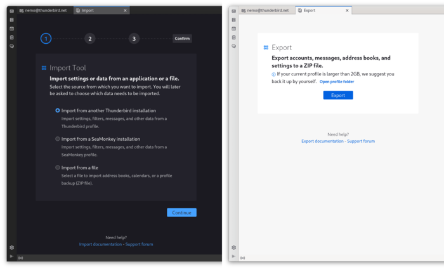444x269 pixels.
Task: Choose Import from a file option
Action: [x=58, y=167]
